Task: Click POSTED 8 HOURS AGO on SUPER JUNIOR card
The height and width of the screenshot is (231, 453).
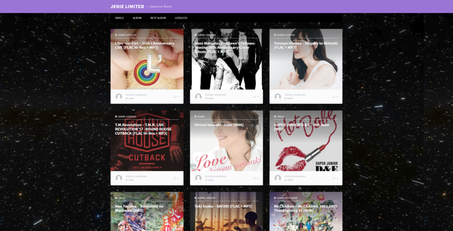Action: tap(295, 177)
